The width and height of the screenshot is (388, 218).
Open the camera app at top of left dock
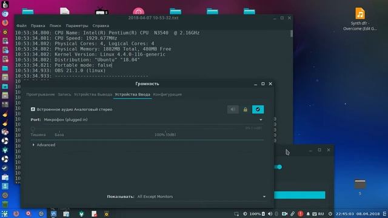coord(5,4)
